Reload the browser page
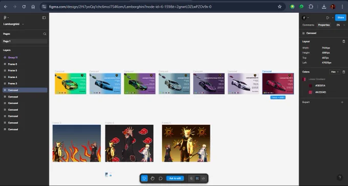This screenshot has height=186, width=348. tap(24, 7)
